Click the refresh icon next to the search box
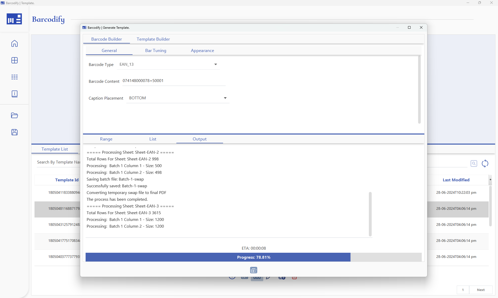This screenshot has width=498, height=298. point(485,163)
